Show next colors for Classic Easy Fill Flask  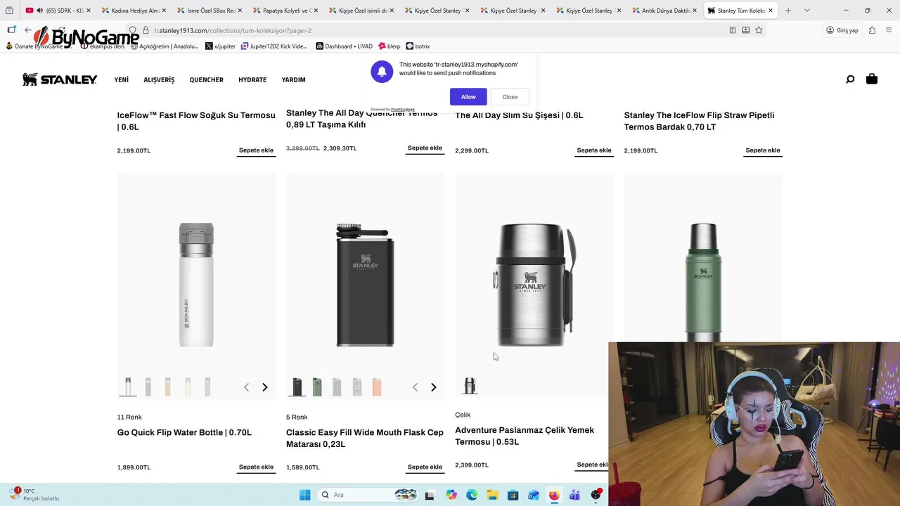tap(433, 387)
